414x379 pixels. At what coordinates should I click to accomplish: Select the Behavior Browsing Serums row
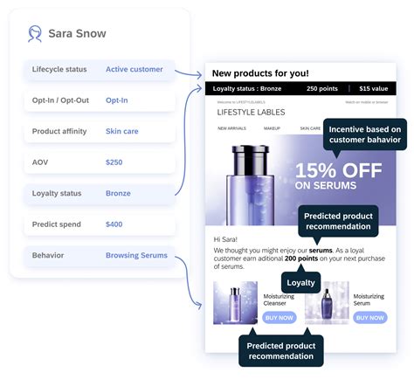100,256
